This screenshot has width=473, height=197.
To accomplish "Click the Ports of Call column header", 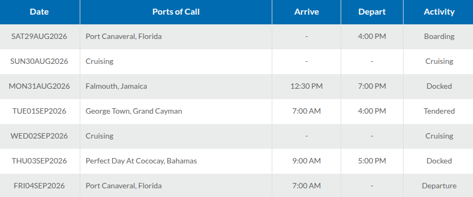I will click(176, 12).
